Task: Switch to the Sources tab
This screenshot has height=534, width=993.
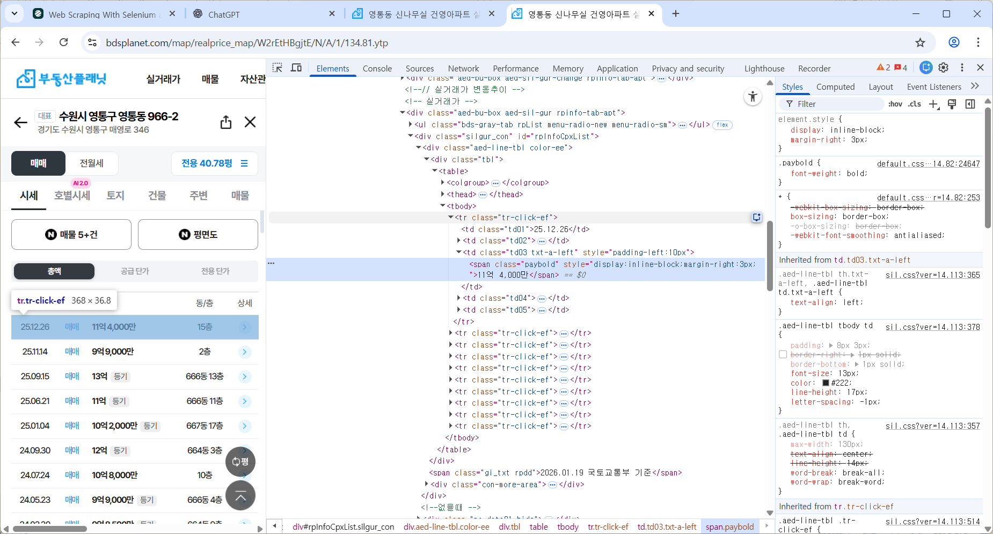Action: (x=420, y=68)
